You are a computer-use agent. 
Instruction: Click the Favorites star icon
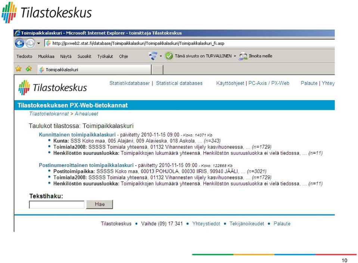(x=19, y=68)
